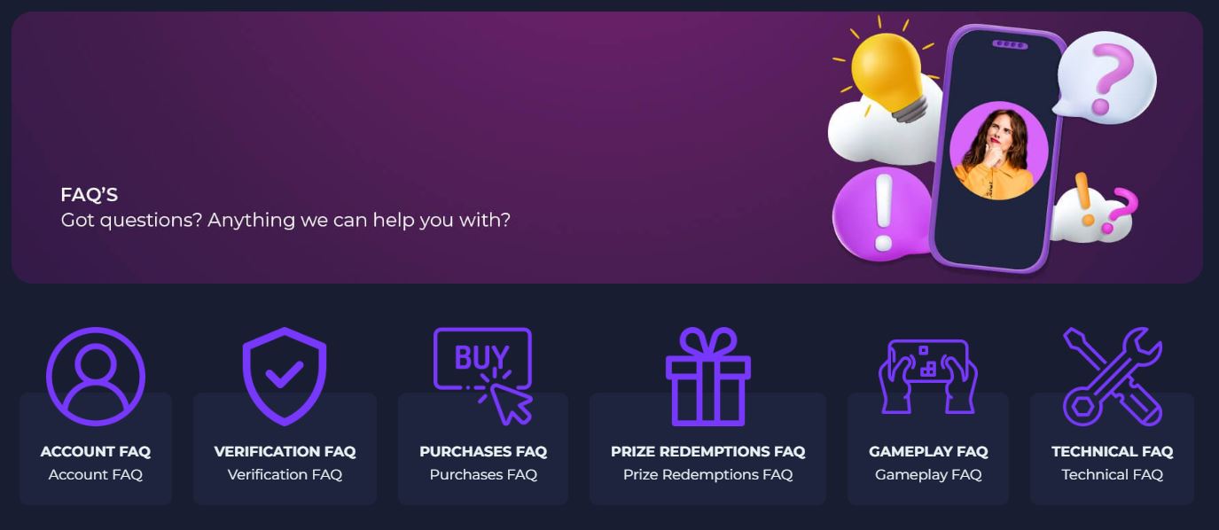The image size is (1219, 530).
Task: Click the Prize Redemptions FAQ subtitle text
Action: coord(707,474)
